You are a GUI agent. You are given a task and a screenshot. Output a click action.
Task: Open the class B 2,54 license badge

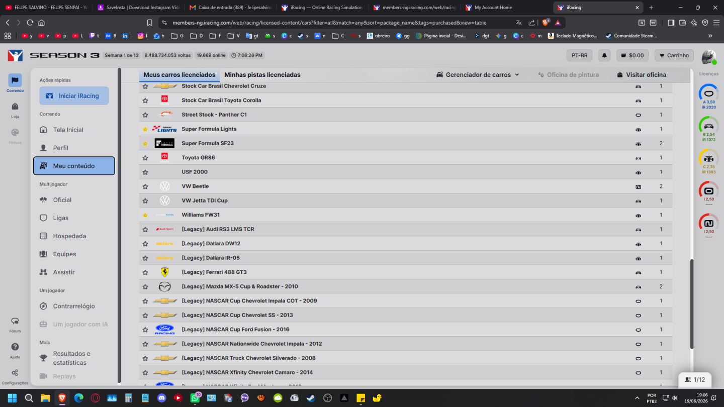point(708,129)
